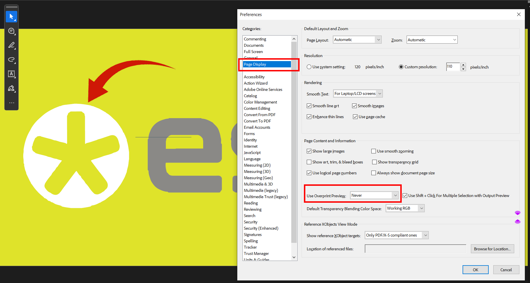Select the Use system setting radio button
This screenshot has height=283, width=530.
tap(309, 67)
